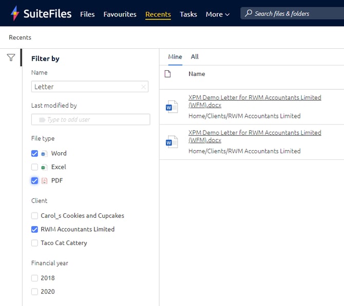Click the Word icon of the second docx result

point(172,141)
